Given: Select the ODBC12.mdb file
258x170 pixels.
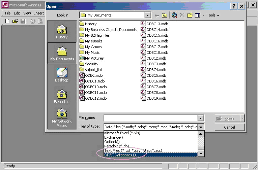Looking at the screenshot, I should coord(93,98).
